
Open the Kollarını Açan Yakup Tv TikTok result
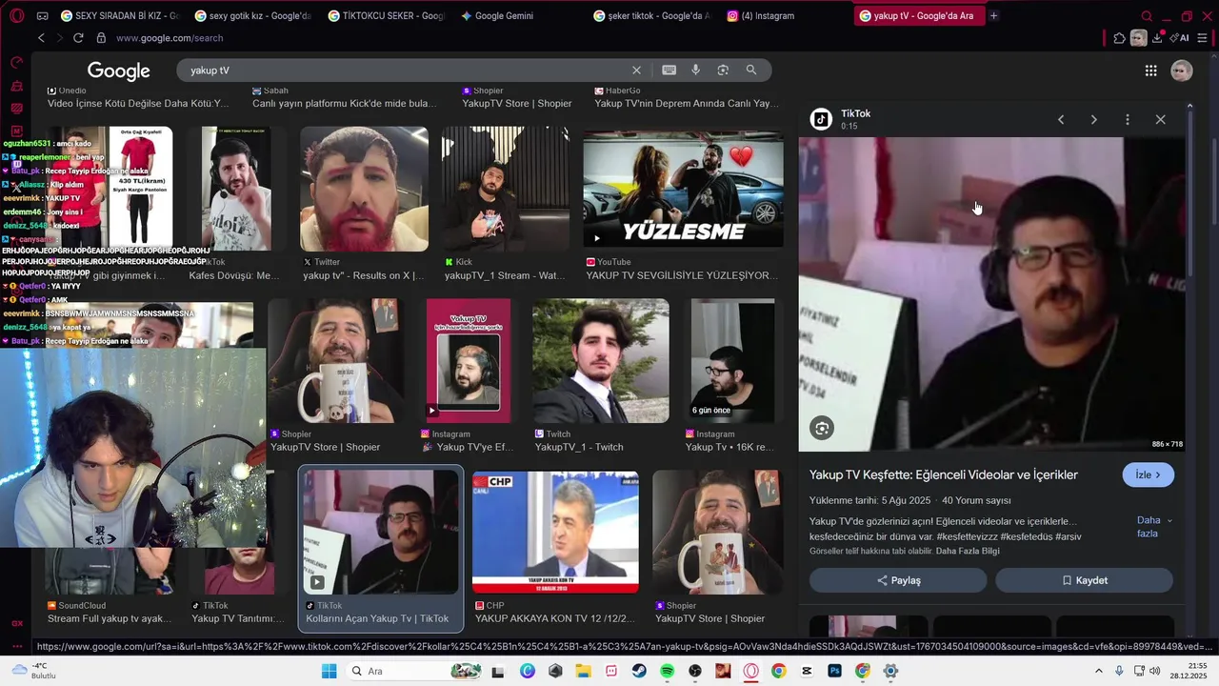(x=381, y=549)
